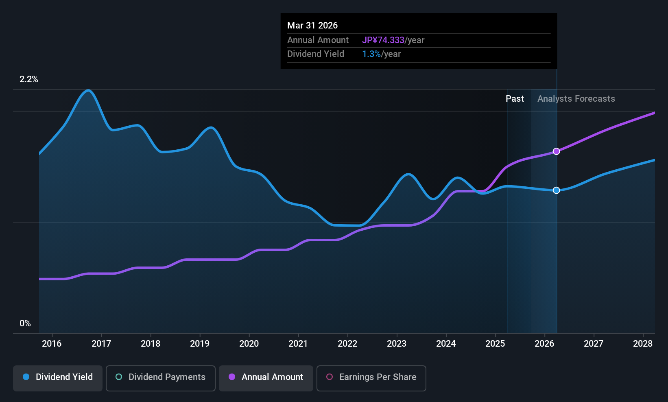This screenshot has width=668, height=402.
Task: Click the 2025 axis label
Action: (495, 344)
